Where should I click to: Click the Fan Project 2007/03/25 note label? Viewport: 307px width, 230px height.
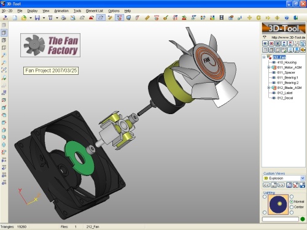coord(51,71)
